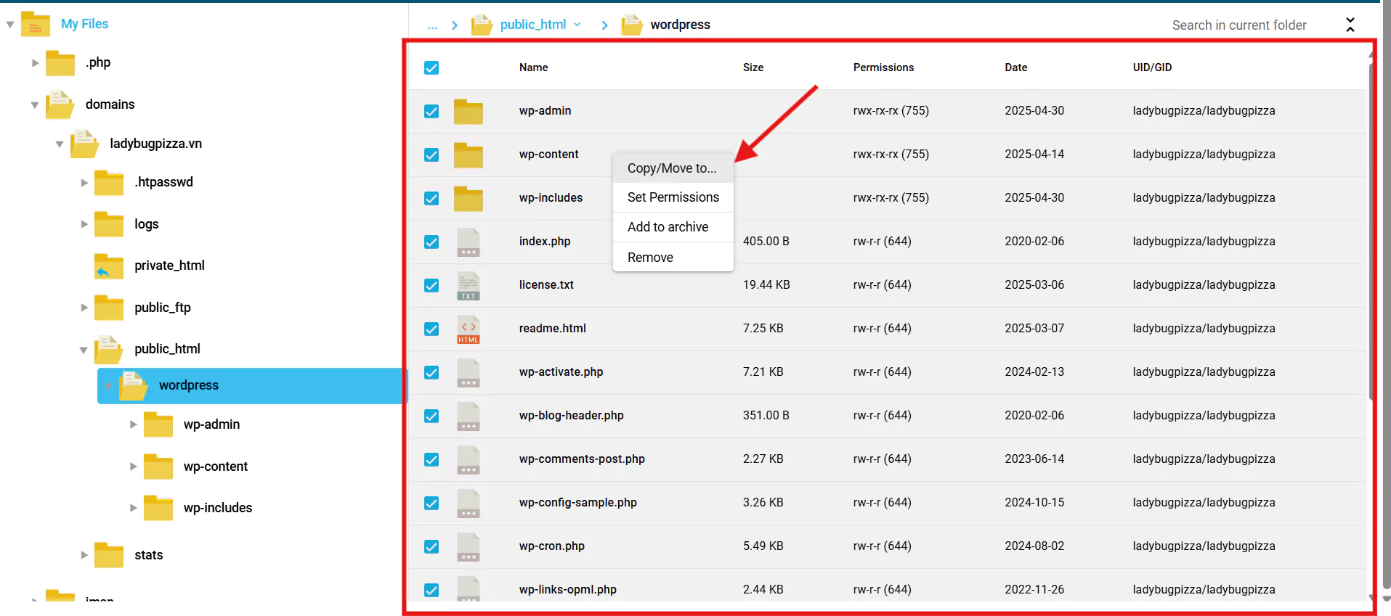The image size is (1391, 616).
Task: Click the file list vertical scrollbar
Action: click(x=1371, y=232)
